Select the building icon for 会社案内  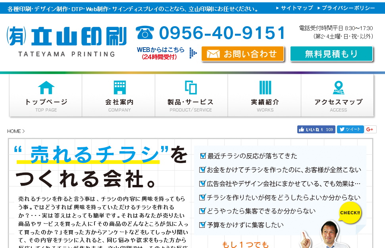click(119, 87)
